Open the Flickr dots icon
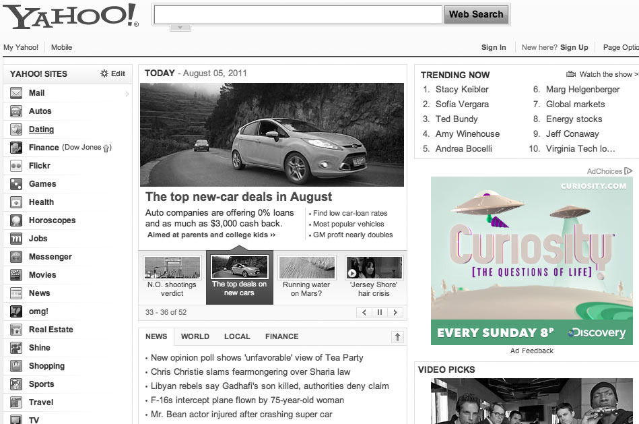The height and width of the screenshot is (424, 639). coord(16,166)
